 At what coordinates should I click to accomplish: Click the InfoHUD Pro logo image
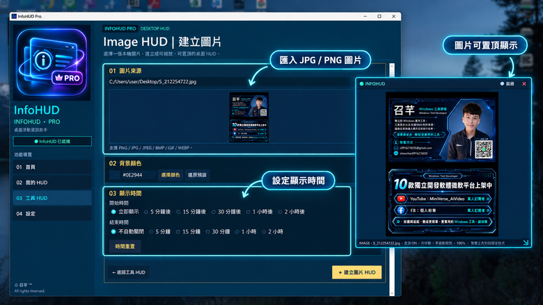point(52,63)
